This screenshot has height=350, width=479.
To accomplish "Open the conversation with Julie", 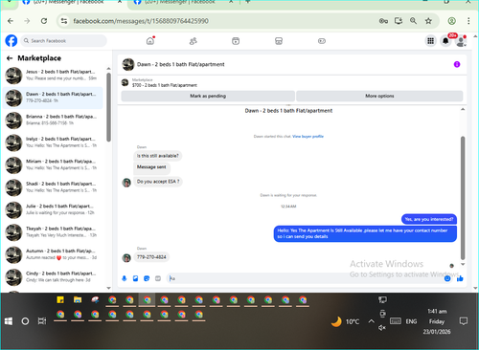I will click(53, 209).
